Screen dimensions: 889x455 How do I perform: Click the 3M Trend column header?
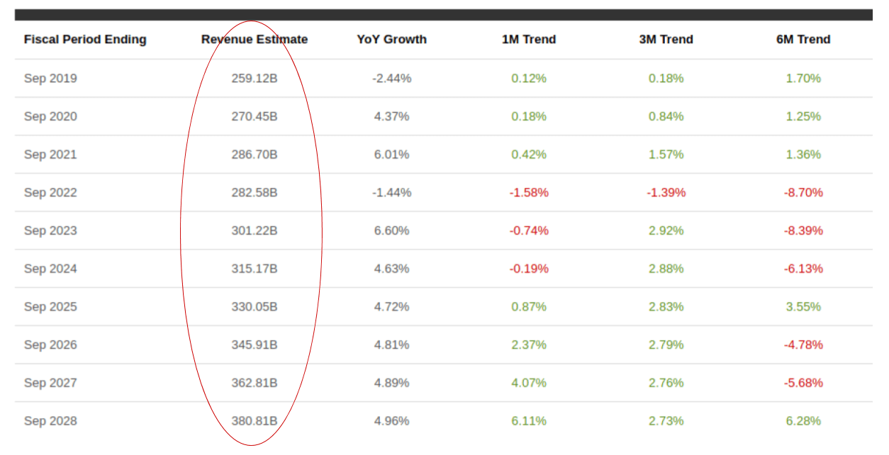click(x=666, y=40)
